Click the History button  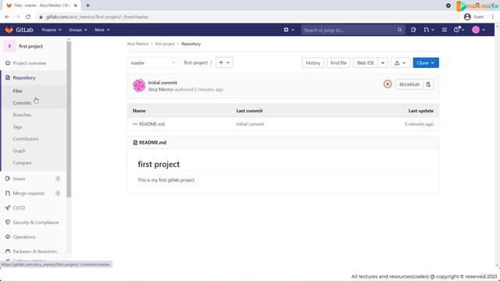312,62
